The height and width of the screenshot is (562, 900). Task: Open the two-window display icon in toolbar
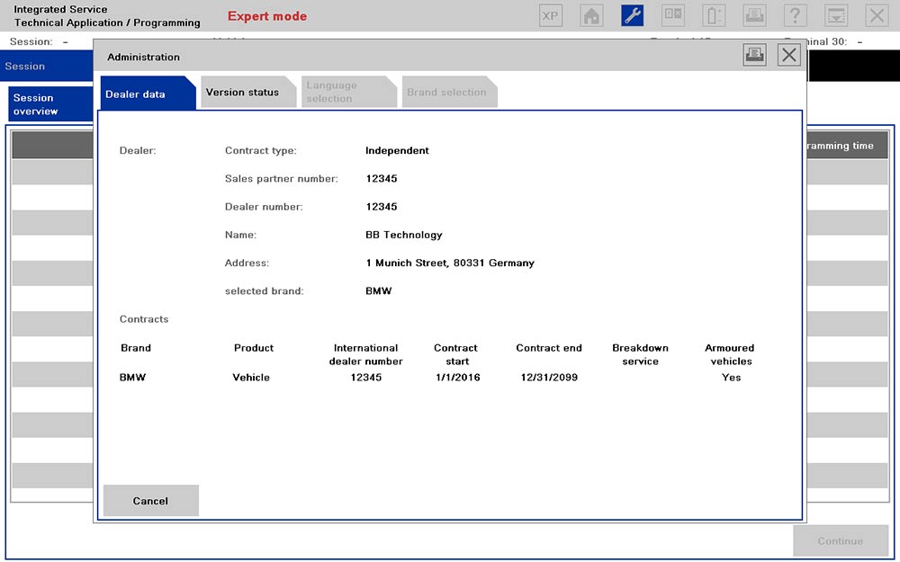coord(672,15)
